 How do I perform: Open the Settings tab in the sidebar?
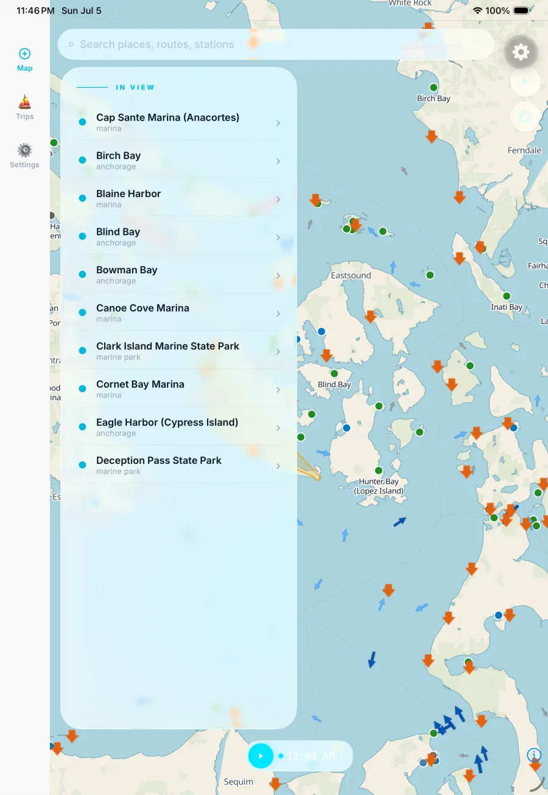[x=24, y=156]
